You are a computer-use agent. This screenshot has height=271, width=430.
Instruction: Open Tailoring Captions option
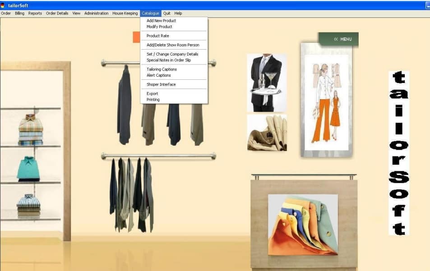pyautogui.click(x=162, y=69)
